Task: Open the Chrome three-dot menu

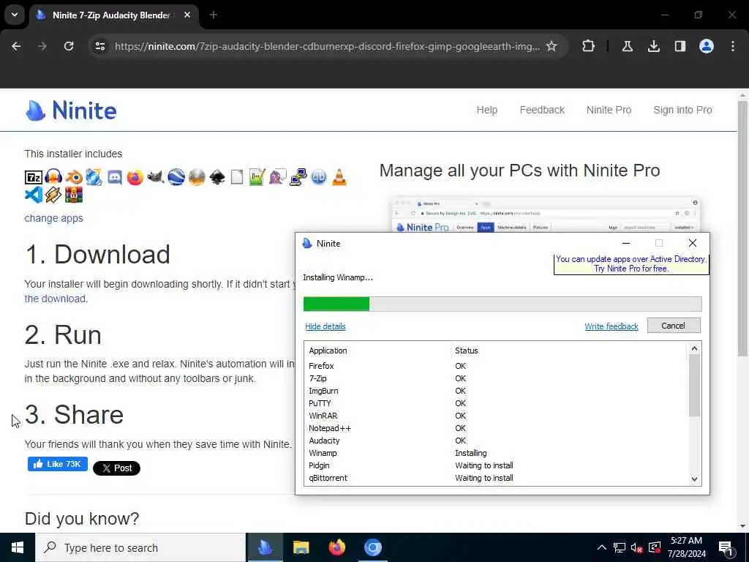Action: click(733, 46)
